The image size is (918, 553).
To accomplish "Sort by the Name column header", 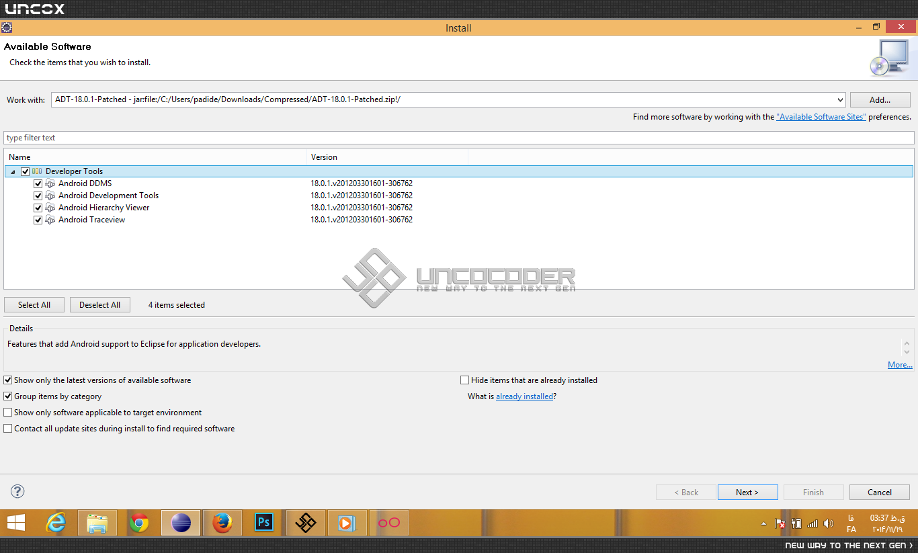I will pos(155,157).
